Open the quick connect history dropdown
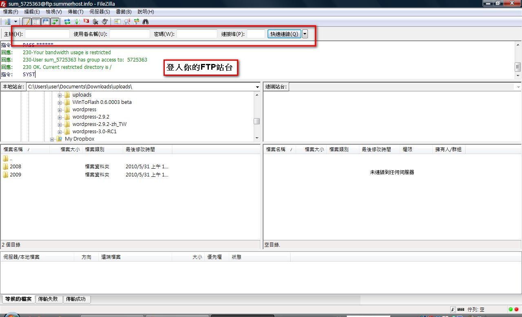522x317 pixels. point(305,34)
